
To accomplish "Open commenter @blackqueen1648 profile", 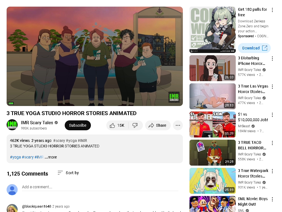I will (x=37, y=206).
